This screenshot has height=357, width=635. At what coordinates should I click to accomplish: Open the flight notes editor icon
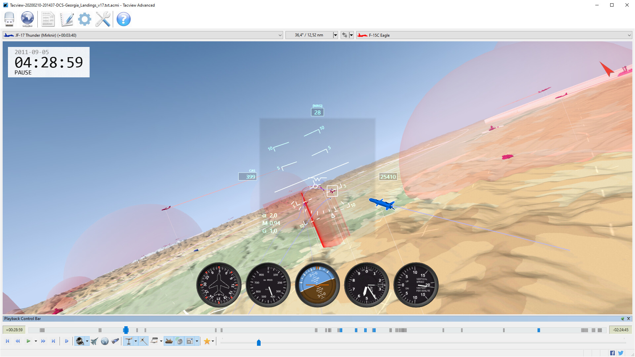pos(67,19)
